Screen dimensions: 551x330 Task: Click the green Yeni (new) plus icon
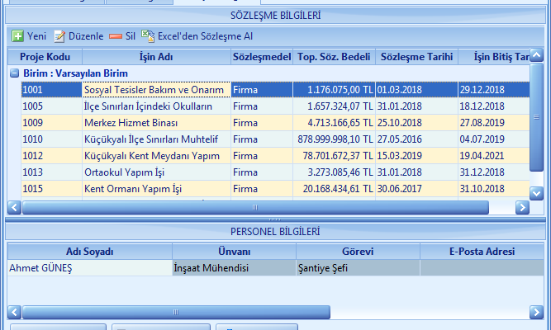click(x=17, y=36)
